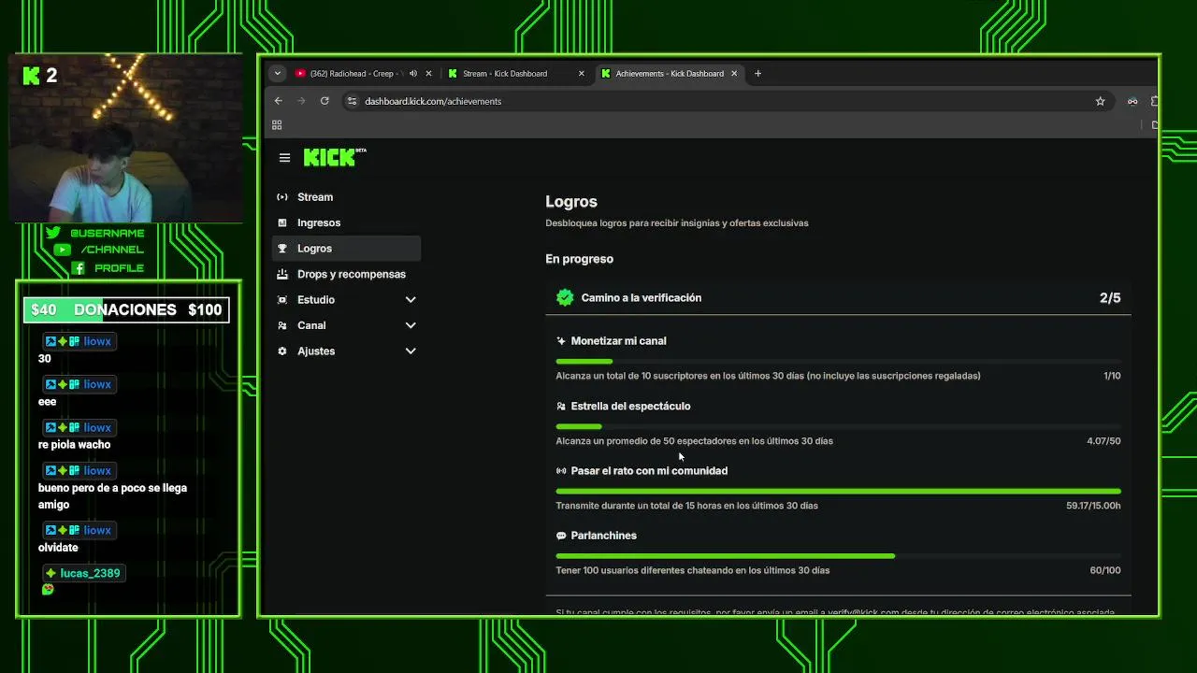Click the Estudio label in the sidebar
The width and height of the screenshot is (1197, 673).
pos(316,300)
